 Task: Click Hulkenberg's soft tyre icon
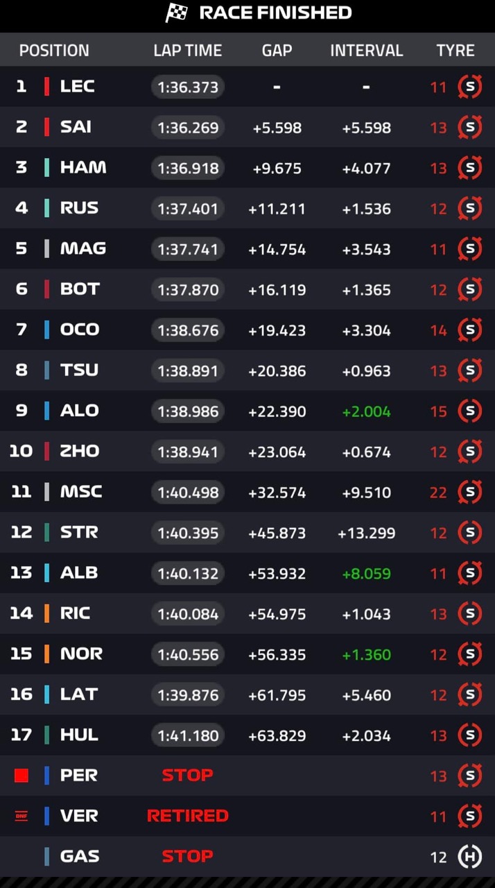click(469, 735)
